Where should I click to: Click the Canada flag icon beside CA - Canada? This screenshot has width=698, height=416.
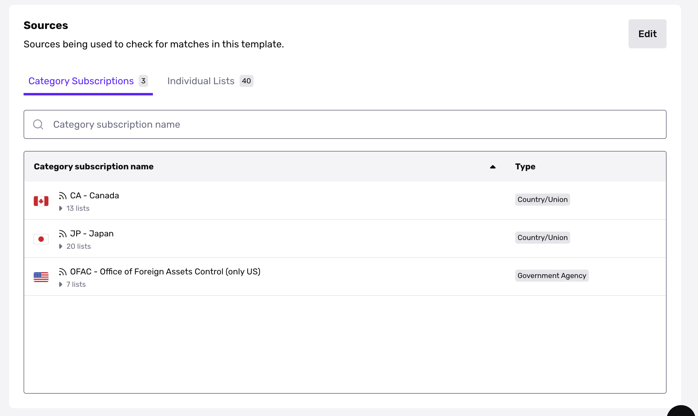pos(41,201)
